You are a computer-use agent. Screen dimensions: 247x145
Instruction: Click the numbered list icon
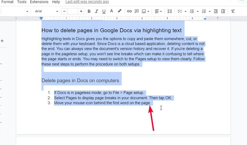[204, 11]
